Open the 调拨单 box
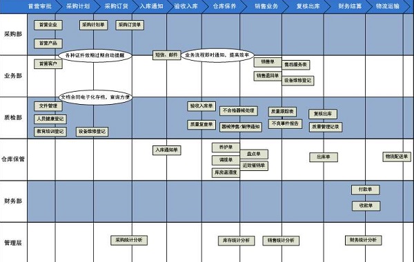The width and height of the screenshot is (414, 262). [x=226, y=160]
